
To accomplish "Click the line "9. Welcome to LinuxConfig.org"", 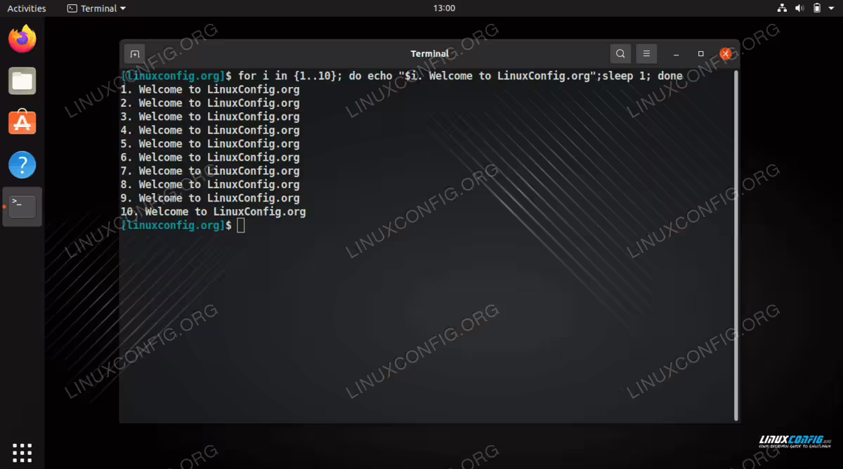I will (x=210, y=198).
